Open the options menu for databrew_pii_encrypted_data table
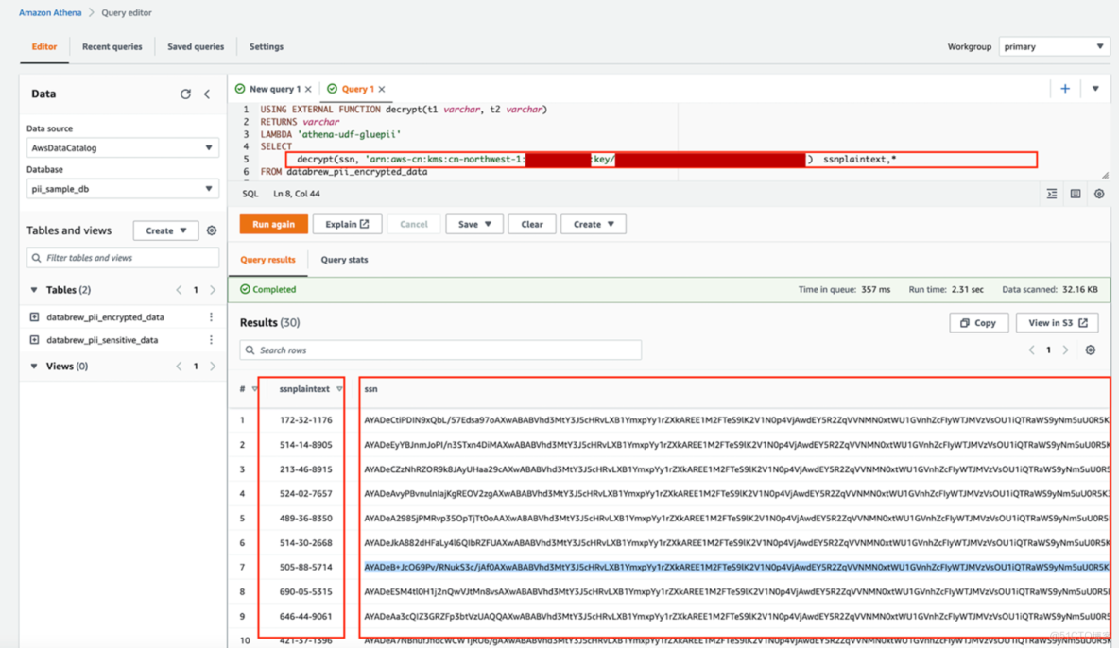Screen dimensions: 1119x648 coord(212,316)
